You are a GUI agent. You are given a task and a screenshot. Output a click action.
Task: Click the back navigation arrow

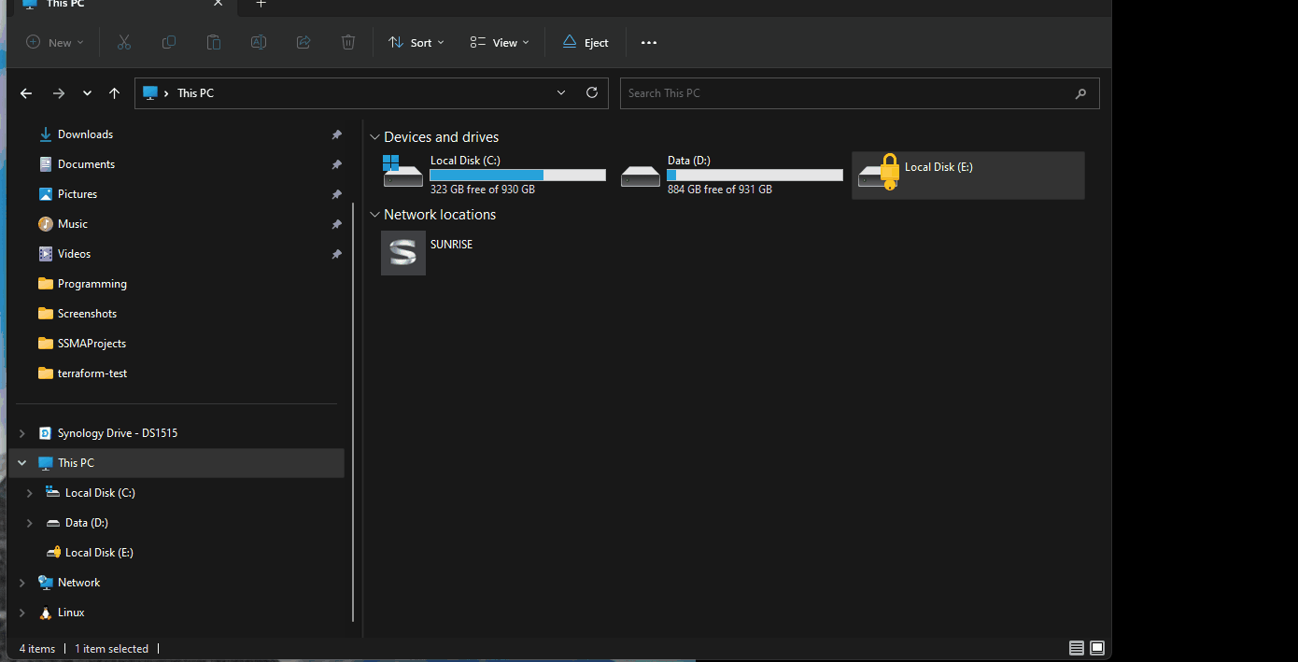point(26,92)
